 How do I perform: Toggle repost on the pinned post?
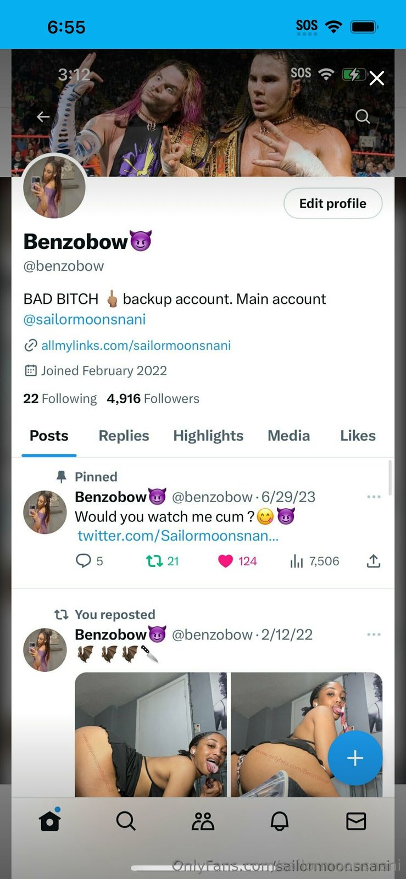point(154,561)
